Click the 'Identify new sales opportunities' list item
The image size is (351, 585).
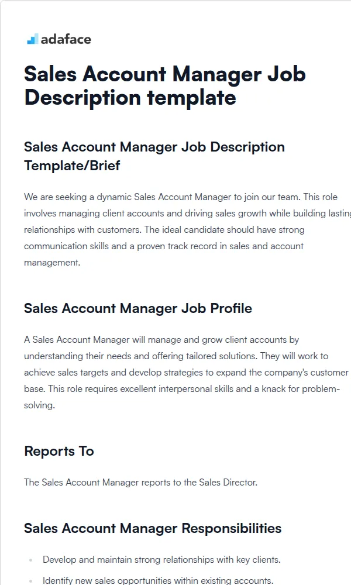(158, 580)
